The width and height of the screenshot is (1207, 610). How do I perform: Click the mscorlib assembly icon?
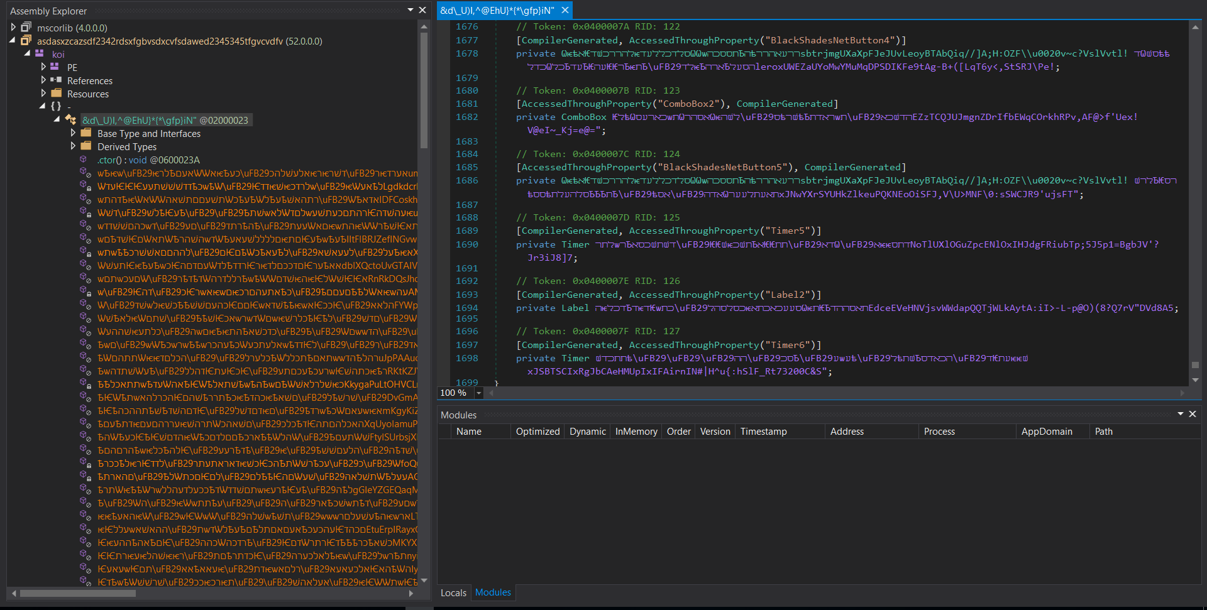coord(26,28)
